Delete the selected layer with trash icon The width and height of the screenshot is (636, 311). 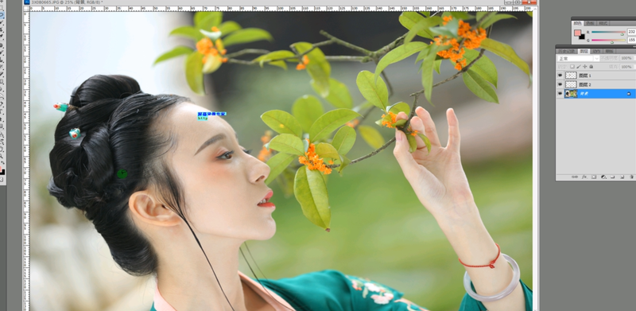click(631, 177)
